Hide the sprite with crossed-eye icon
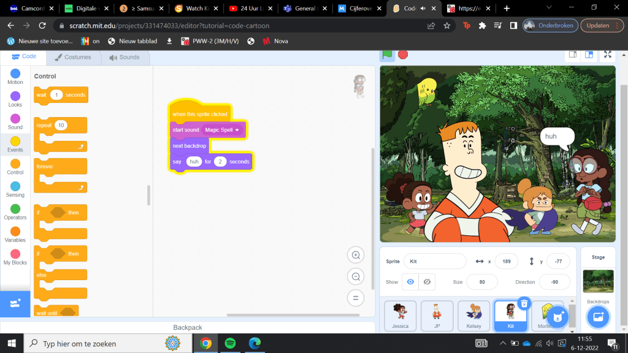Viewport: 628px width, 353px height. click(427, 282)
